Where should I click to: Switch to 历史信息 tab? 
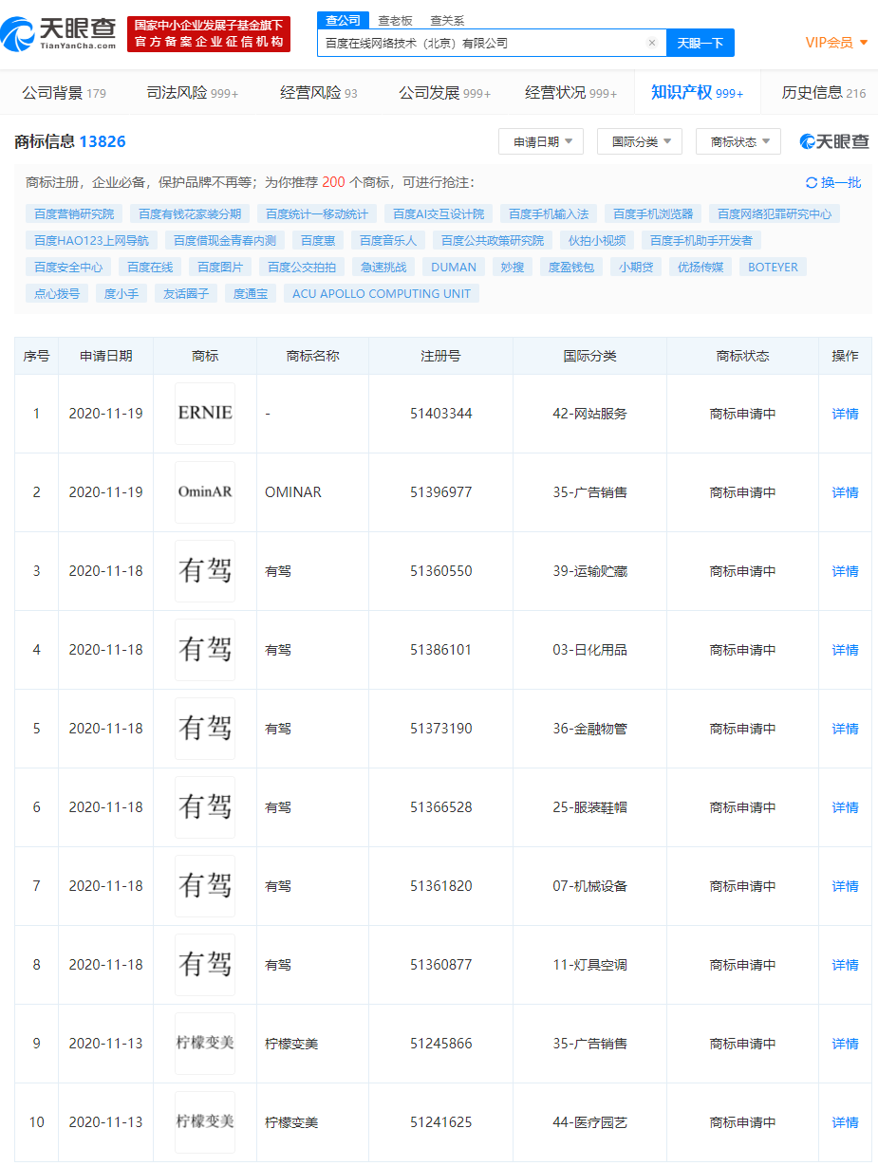[x=824, y=93]
